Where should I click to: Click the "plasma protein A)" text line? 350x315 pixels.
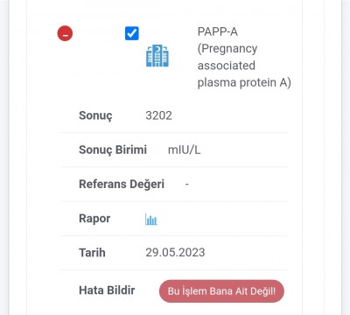[x=244, y=82]
